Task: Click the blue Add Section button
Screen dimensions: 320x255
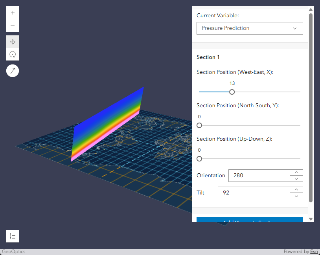Action: coord(249,220)
